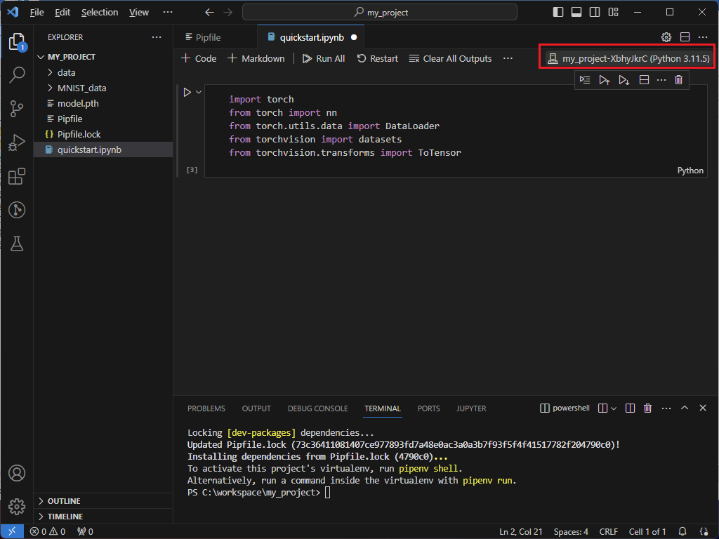Kill terminal with trash icon

[x=647, y=408]
